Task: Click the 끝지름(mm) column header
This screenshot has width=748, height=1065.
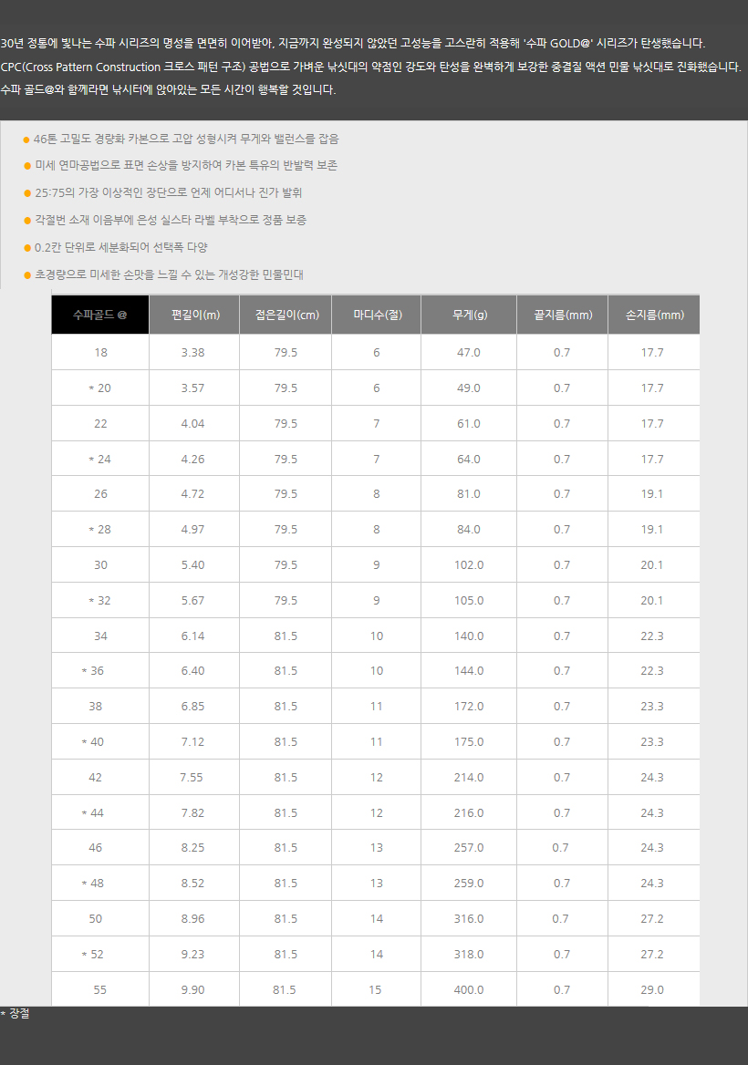Action: 563,315
